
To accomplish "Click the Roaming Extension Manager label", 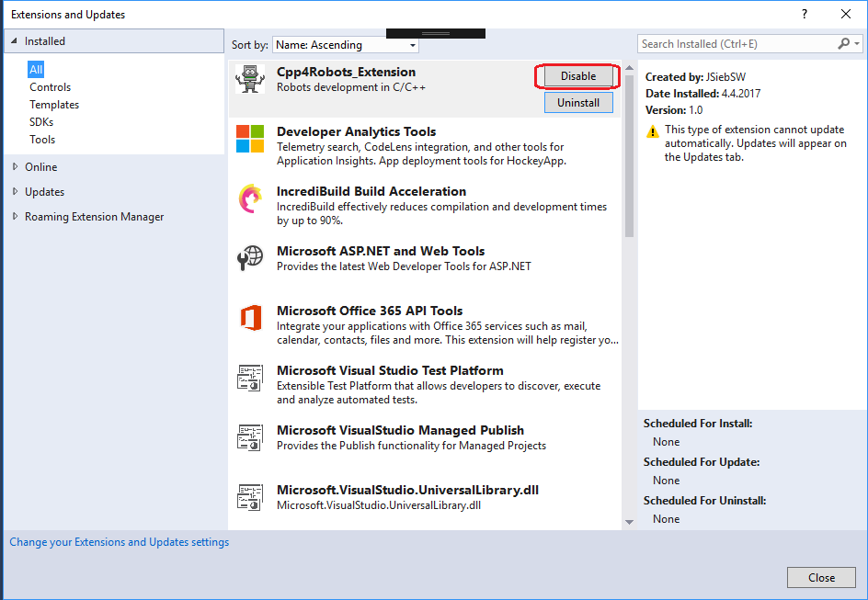I will (95, 217).
